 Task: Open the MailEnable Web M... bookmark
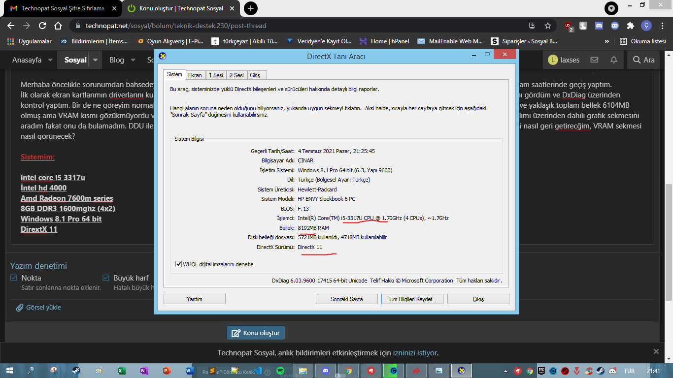coord(449,41)
